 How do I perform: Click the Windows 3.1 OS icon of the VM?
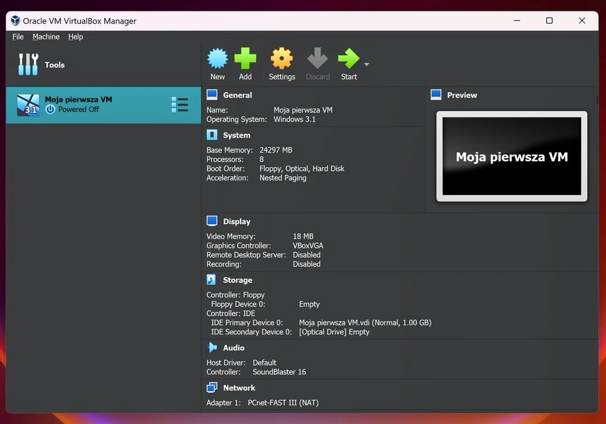point(28,105)
